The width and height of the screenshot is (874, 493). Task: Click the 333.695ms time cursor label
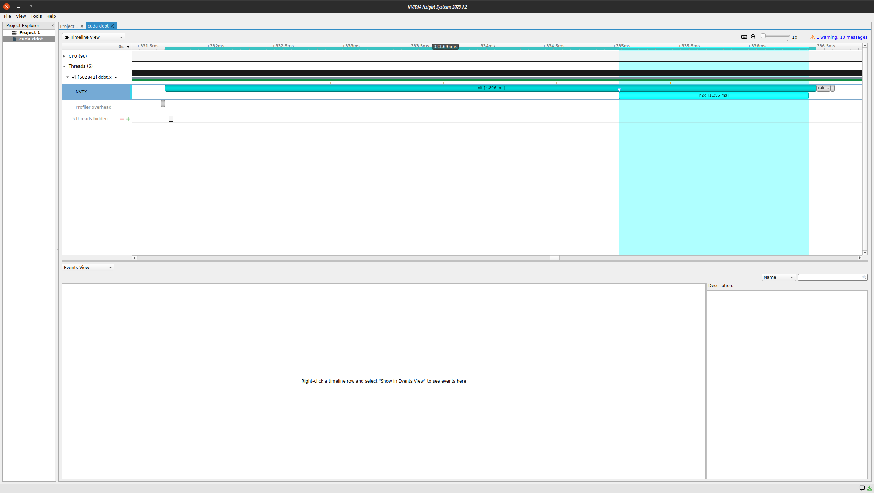pyautogui.click(x=445, y=47)
